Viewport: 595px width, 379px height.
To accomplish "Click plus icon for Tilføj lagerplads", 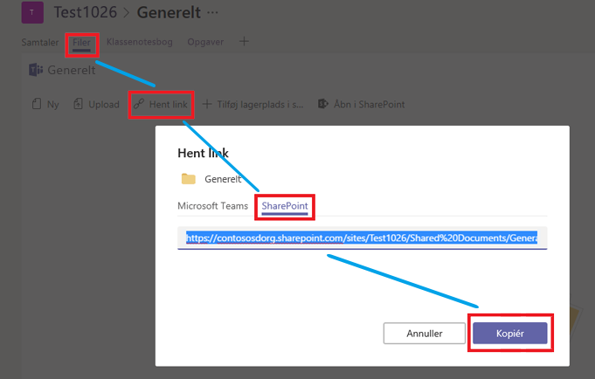I will (207, 104).
